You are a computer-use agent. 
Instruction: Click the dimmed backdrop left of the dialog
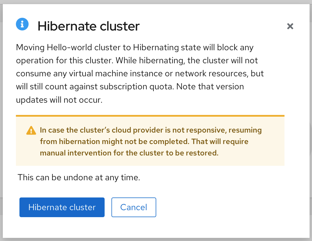(x=1, y=127)
